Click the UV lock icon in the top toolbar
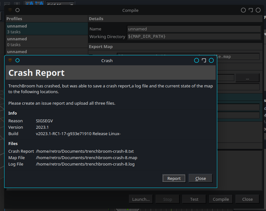This screenshot has width=266, height=211. tap(39, 3)
